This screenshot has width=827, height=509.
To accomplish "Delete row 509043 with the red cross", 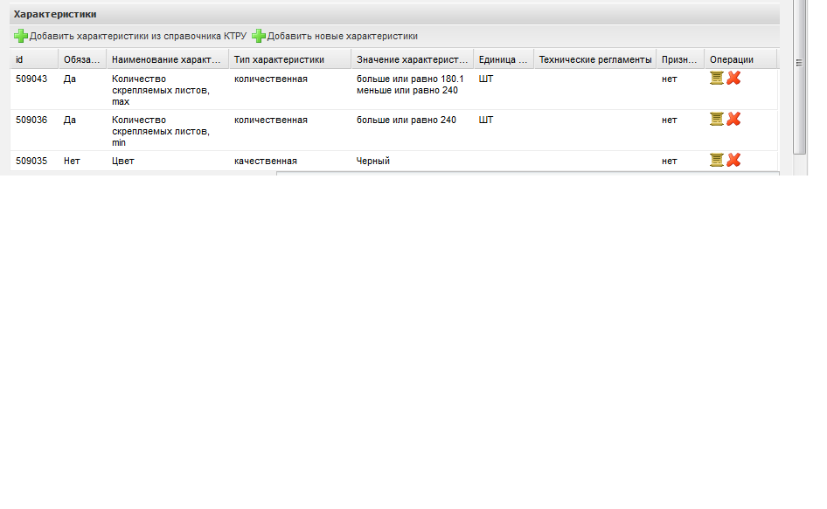I will point(733,78).
